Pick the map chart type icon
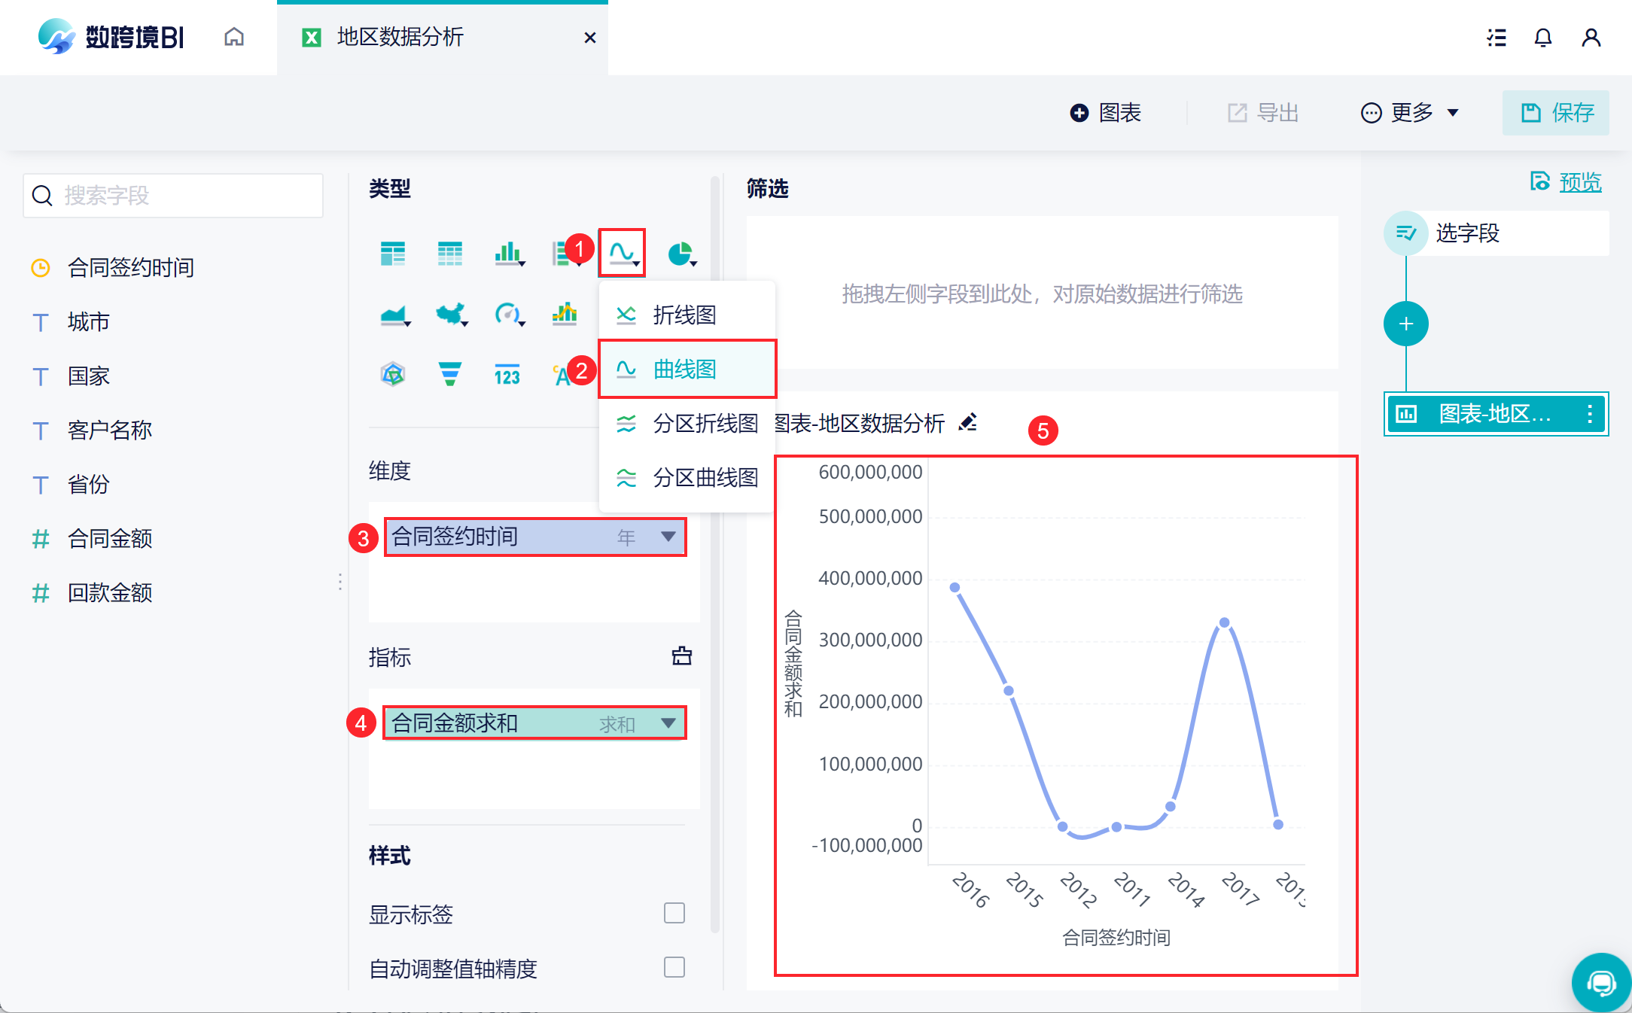Image resolution: width=1632 pixels, height=1013 pixels. pyautogui.click(x=451, y=313)
